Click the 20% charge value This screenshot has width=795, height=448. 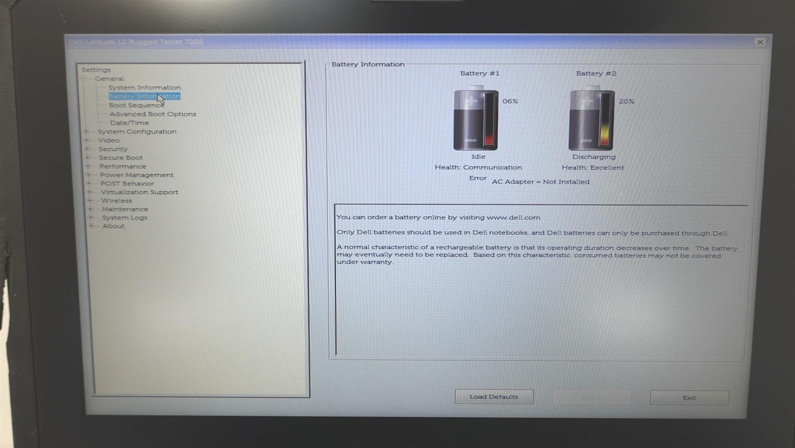point(627,101)
